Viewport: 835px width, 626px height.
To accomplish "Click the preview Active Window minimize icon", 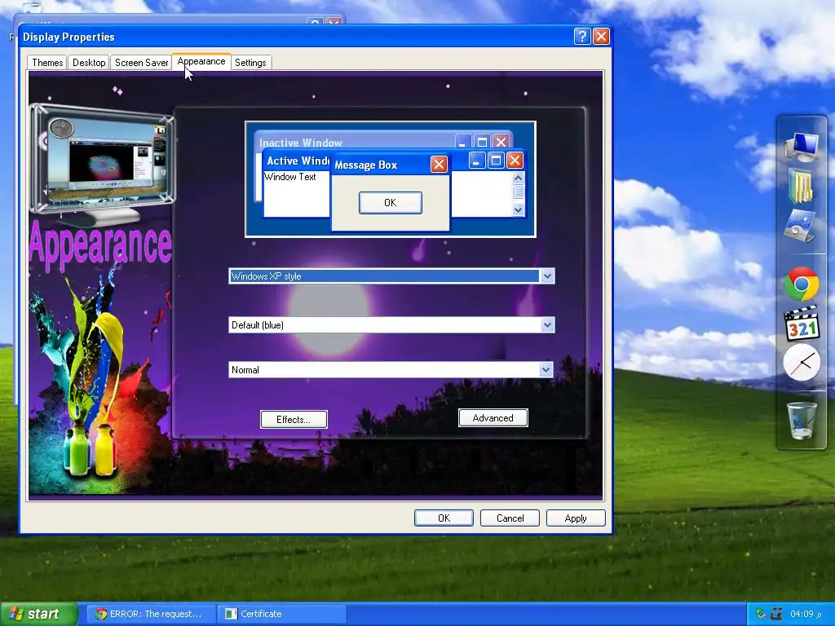I will tap(476, 161).
